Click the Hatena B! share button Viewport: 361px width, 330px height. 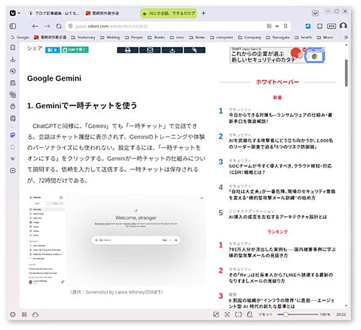[52, 50]
